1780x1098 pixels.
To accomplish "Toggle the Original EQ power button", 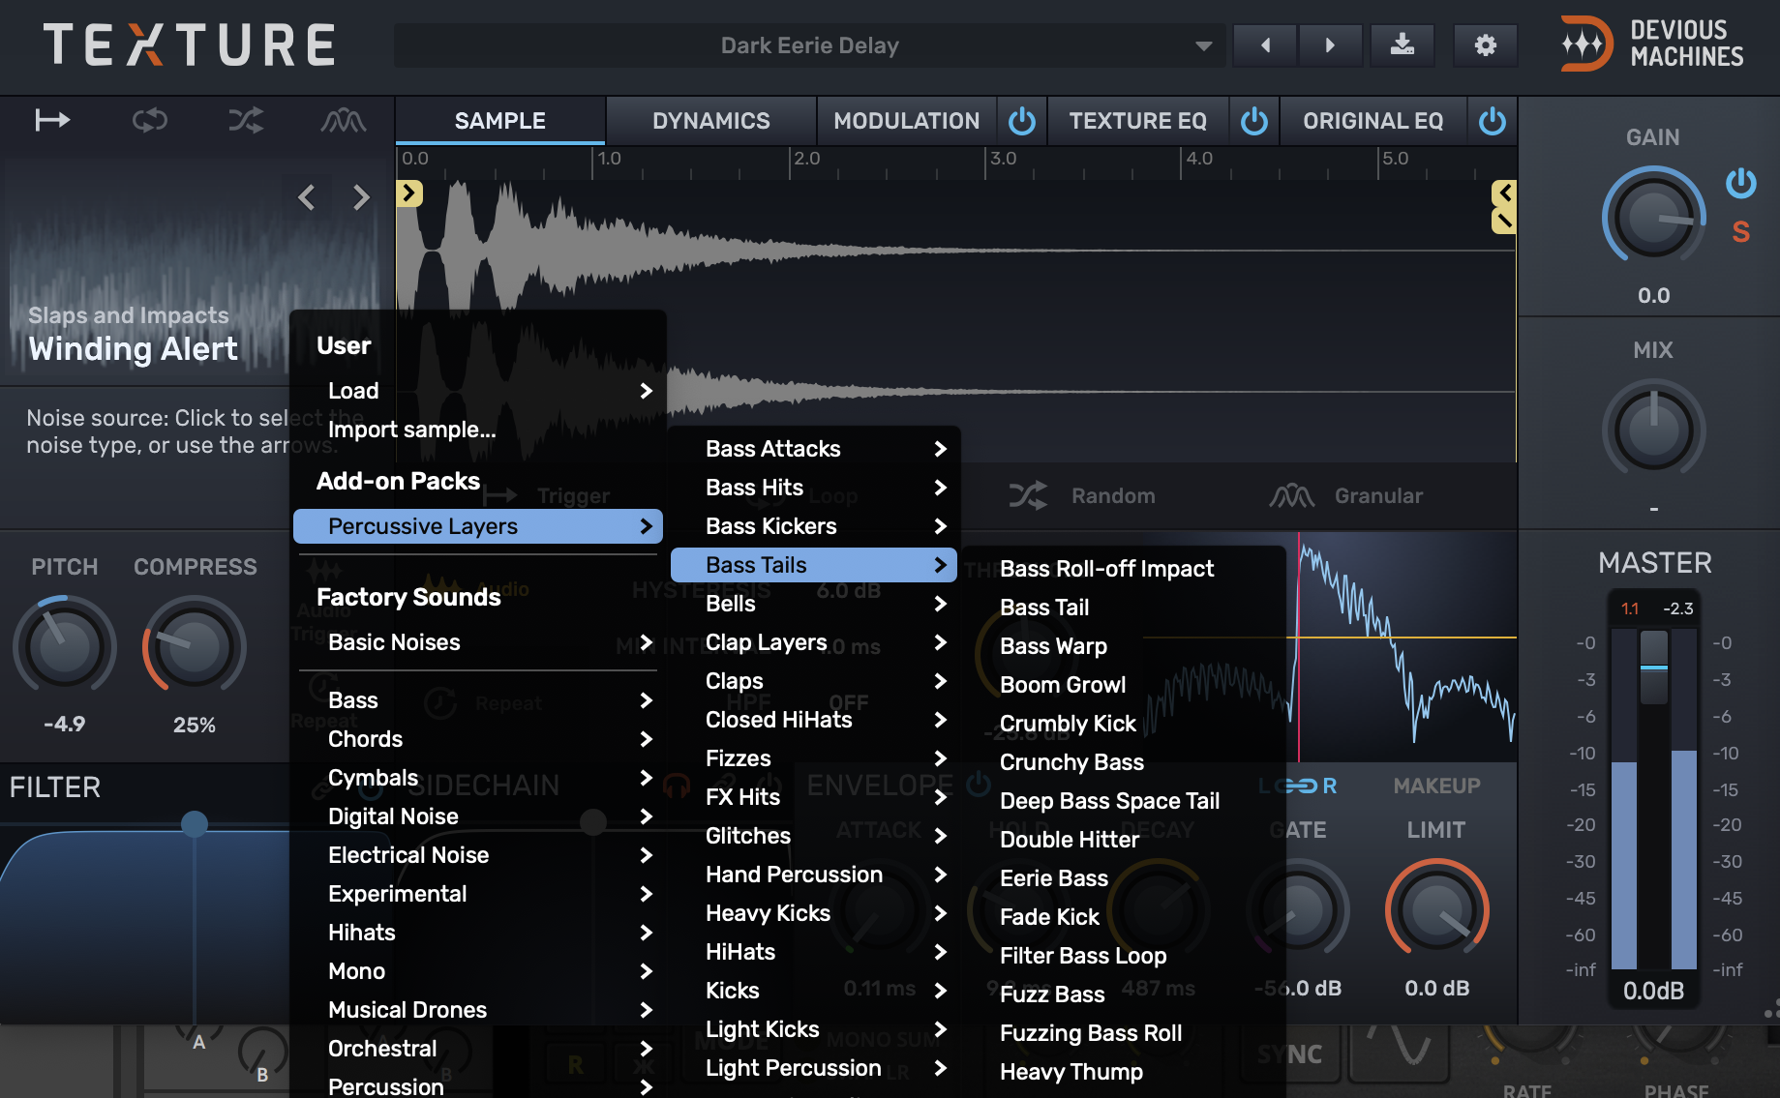I will click(x=1493, y=121).
